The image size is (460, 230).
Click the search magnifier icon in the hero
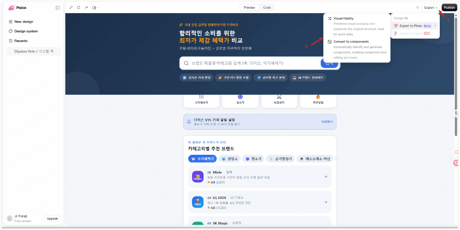tap(186, 63)
